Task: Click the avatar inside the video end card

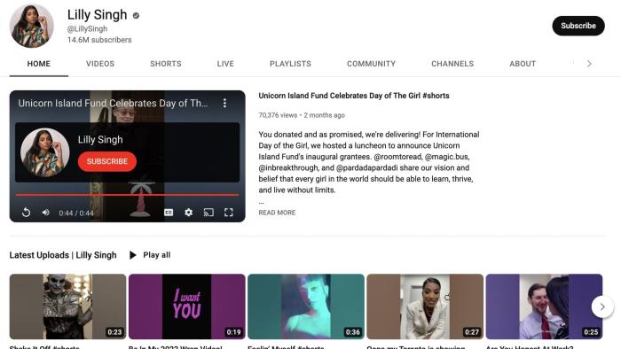Action: 44,152
